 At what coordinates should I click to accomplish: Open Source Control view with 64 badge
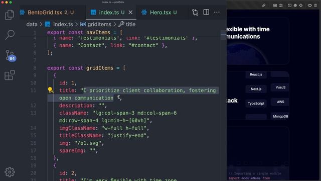(10, 55)
